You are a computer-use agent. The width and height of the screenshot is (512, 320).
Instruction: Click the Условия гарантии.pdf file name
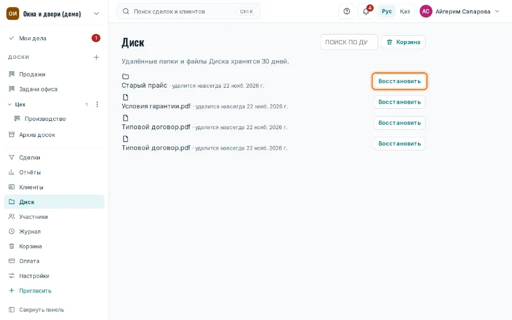pos(156,106)
